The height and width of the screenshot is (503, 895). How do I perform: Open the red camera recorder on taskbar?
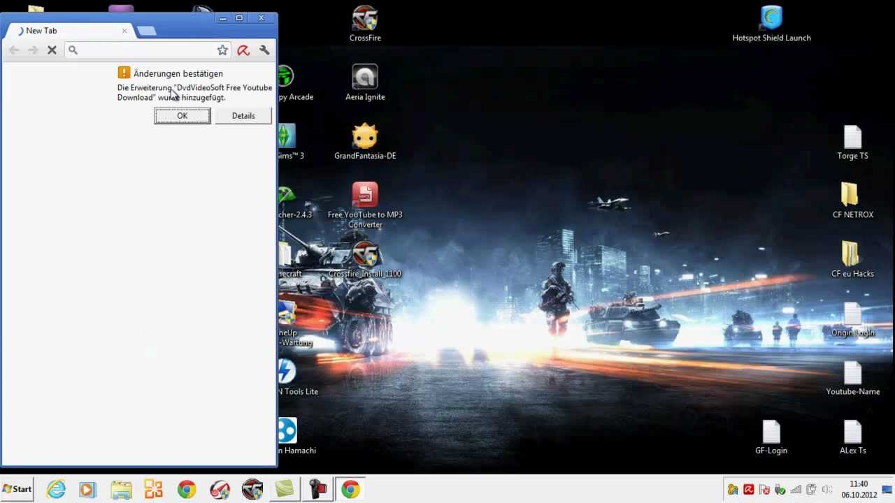coord(317,489)
